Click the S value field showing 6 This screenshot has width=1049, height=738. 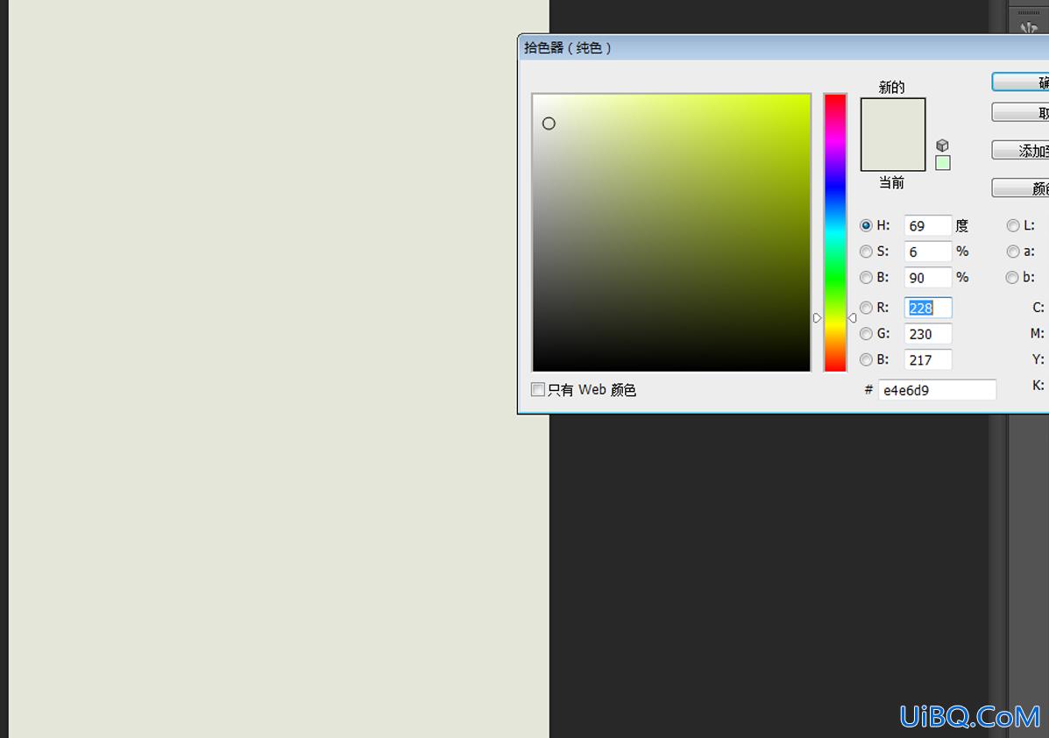927,252
